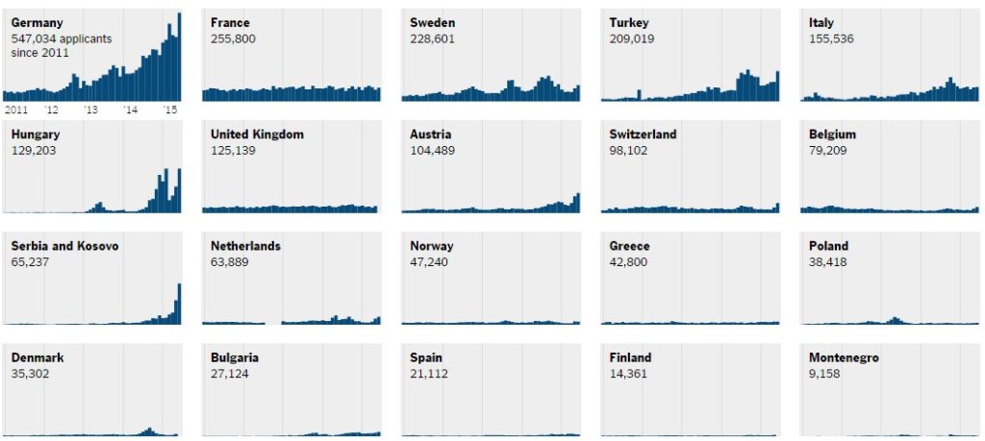Screen dimensions: 985x441
Task: Click the Poland total 38,418
Action: coord(828,261)
